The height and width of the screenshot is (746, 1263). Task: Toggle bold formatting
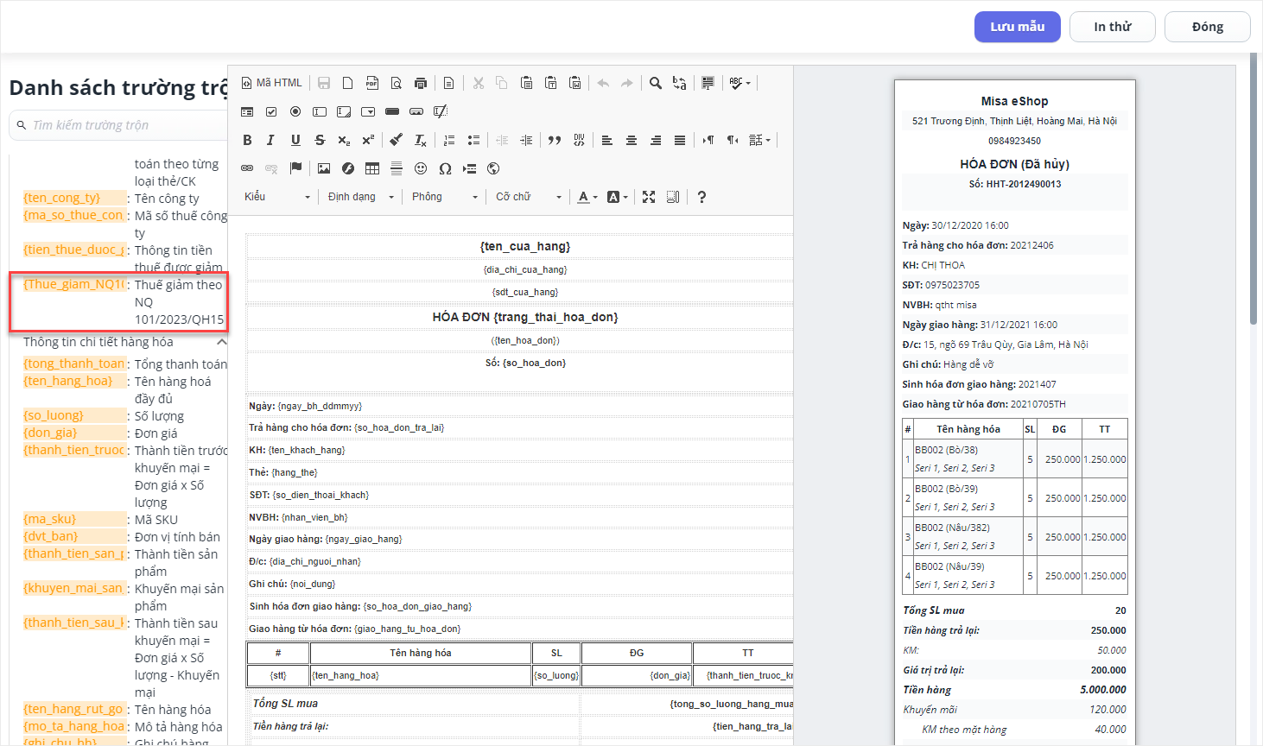click(x=247, y=140)
